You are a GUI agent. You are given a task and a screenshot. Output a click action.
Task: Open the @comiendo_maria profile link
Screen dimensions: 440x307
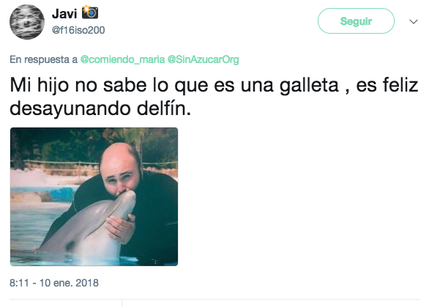pyautogui.click(x=122, y=59)
